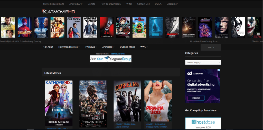This screenshot has height=130, width=263.
Task: Open the Godzilla poster
Action: tap(156, 27)
